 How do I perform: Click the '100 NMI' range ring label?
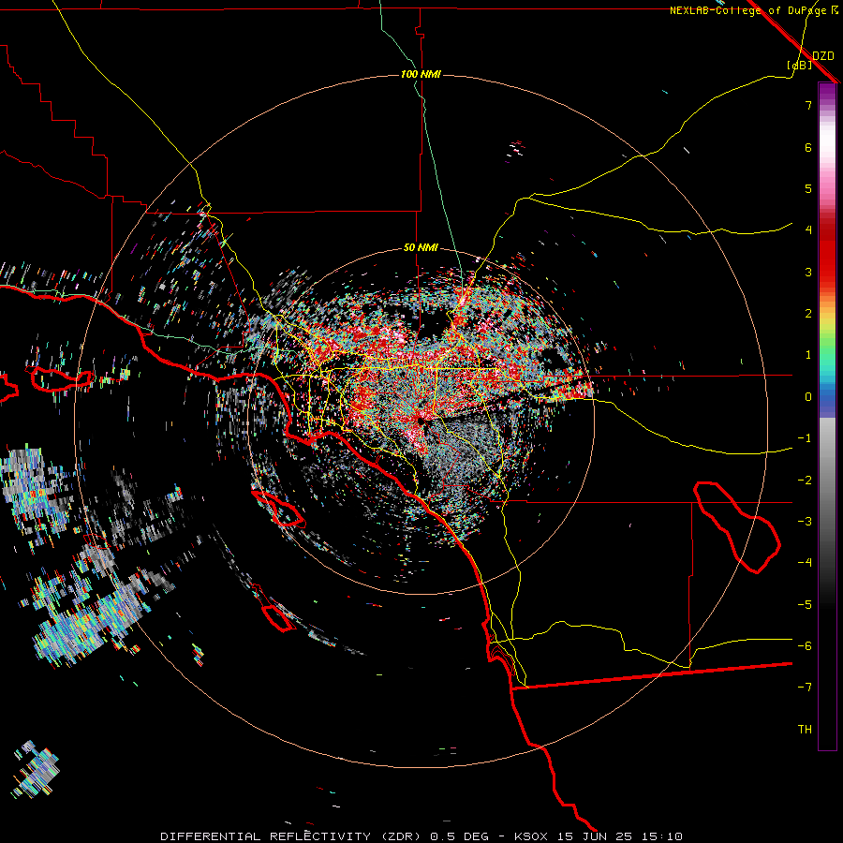421,74
